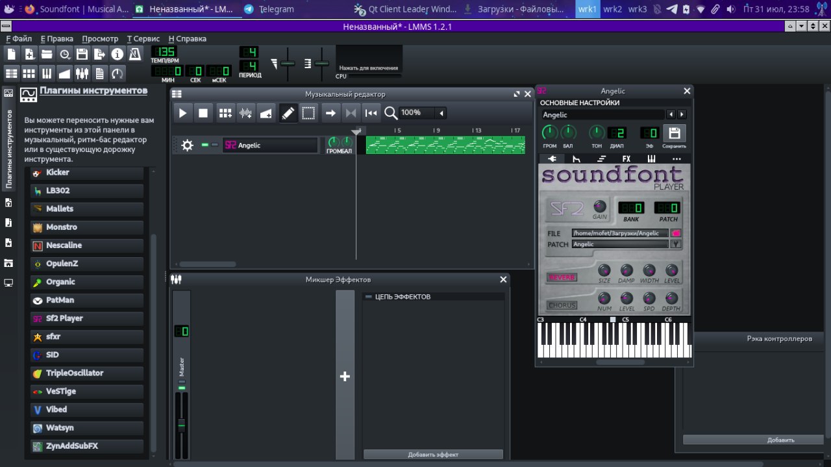The image size is (831, 467).
Task: Select ZynAddSubFX plugin in list
Action: (x=86, y=446)
